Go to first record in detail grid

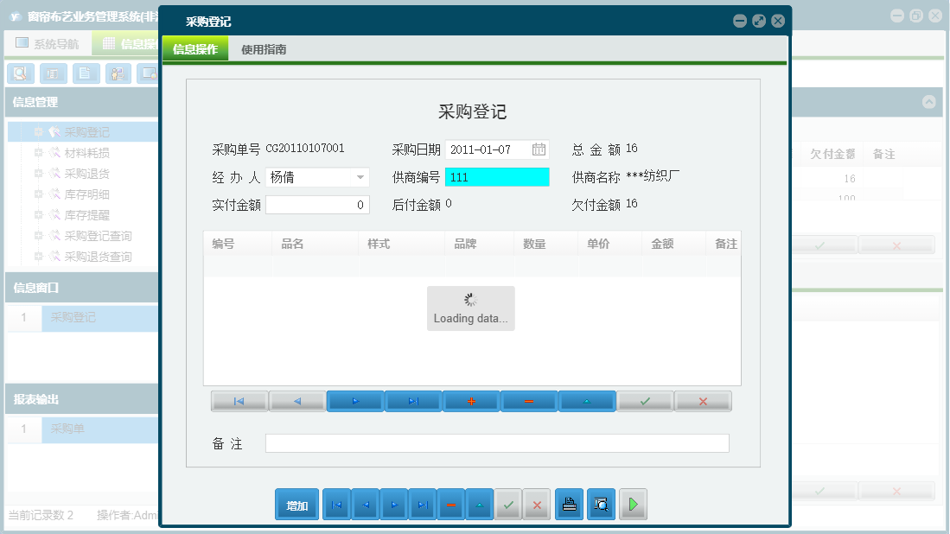239,401
